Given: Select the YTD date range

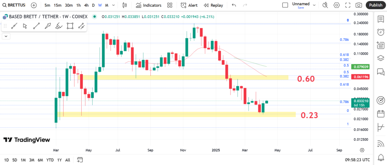Looking at the screenshot, I should pos(50,160).
